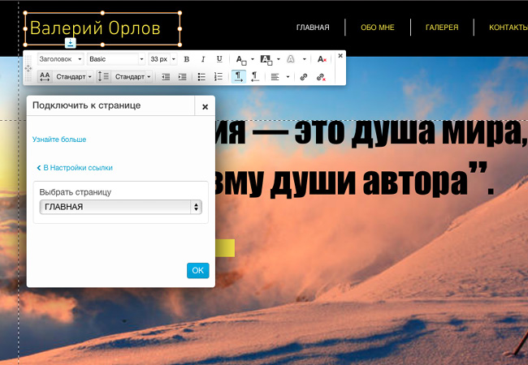Image resolution: width=528 pixels, height=365 pixels.
Task: Open the text effects dropdown arrow
Action: [304, 59]
